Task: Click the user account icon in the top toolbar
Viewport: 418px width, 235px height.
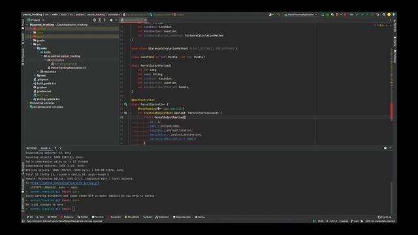Action: tap(271, 14)
